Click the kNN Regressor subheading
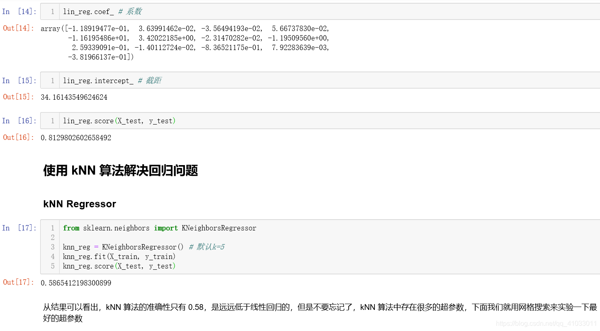Viewport: 600px width, 331px height. coord(80,204)
